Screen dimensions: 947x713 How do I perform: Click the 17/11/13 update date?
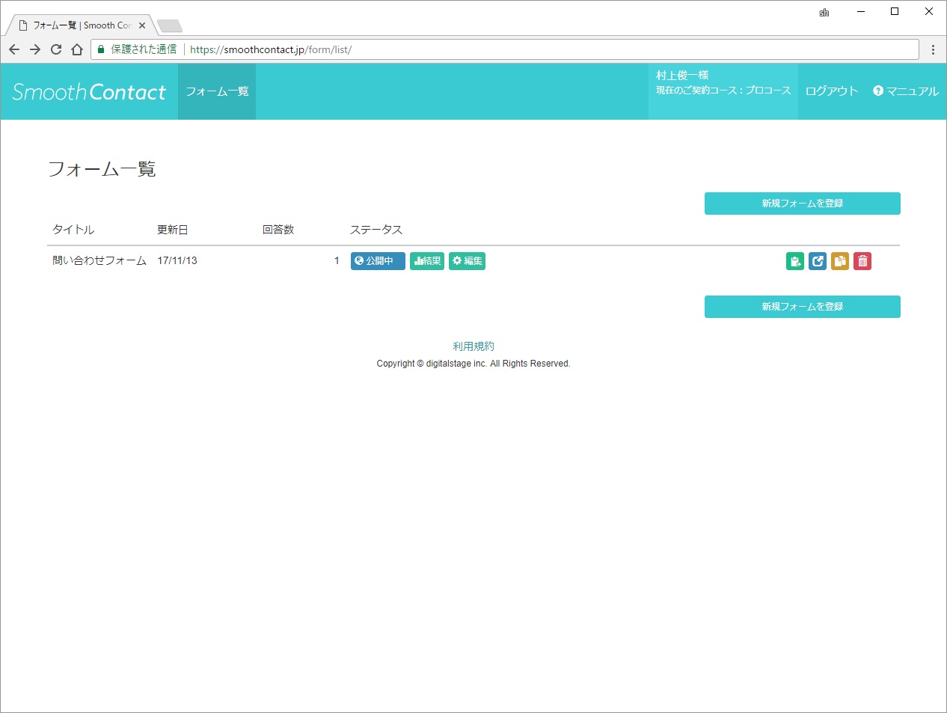(x=177, y=260)
